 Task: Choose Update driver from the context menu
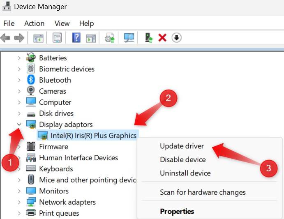pos(182,146)
